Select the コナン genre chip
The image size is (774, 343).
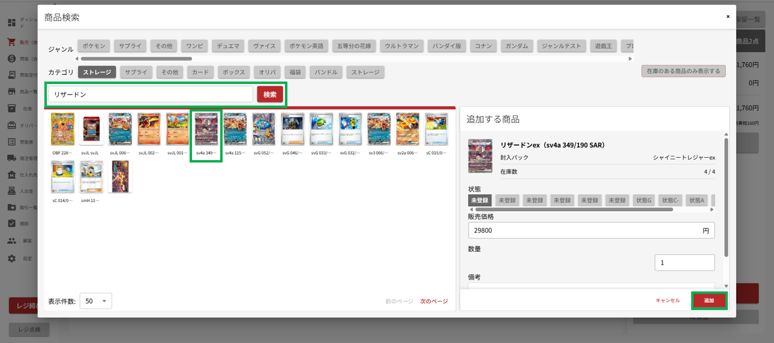483,46
